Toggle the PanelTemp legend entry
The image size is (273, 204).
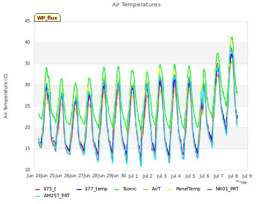tap(184, 189)
